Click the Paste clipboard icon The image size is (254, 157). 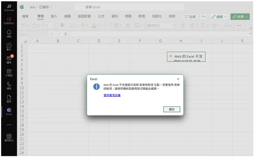35,26
